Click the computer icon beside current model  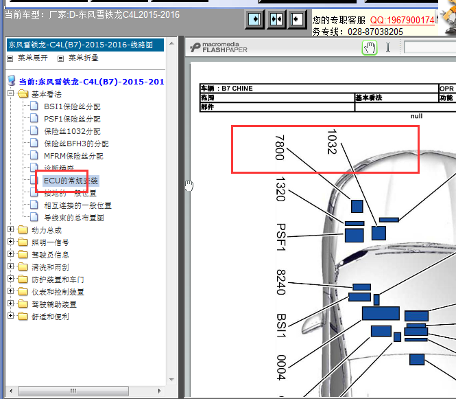(x=12, y=80)
